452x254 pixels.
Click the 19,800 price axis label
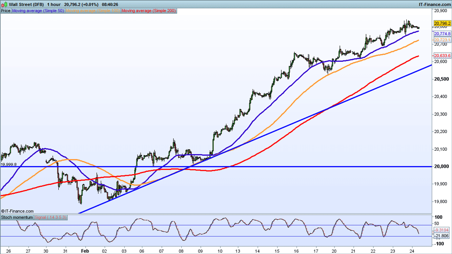tap(441, 201)
